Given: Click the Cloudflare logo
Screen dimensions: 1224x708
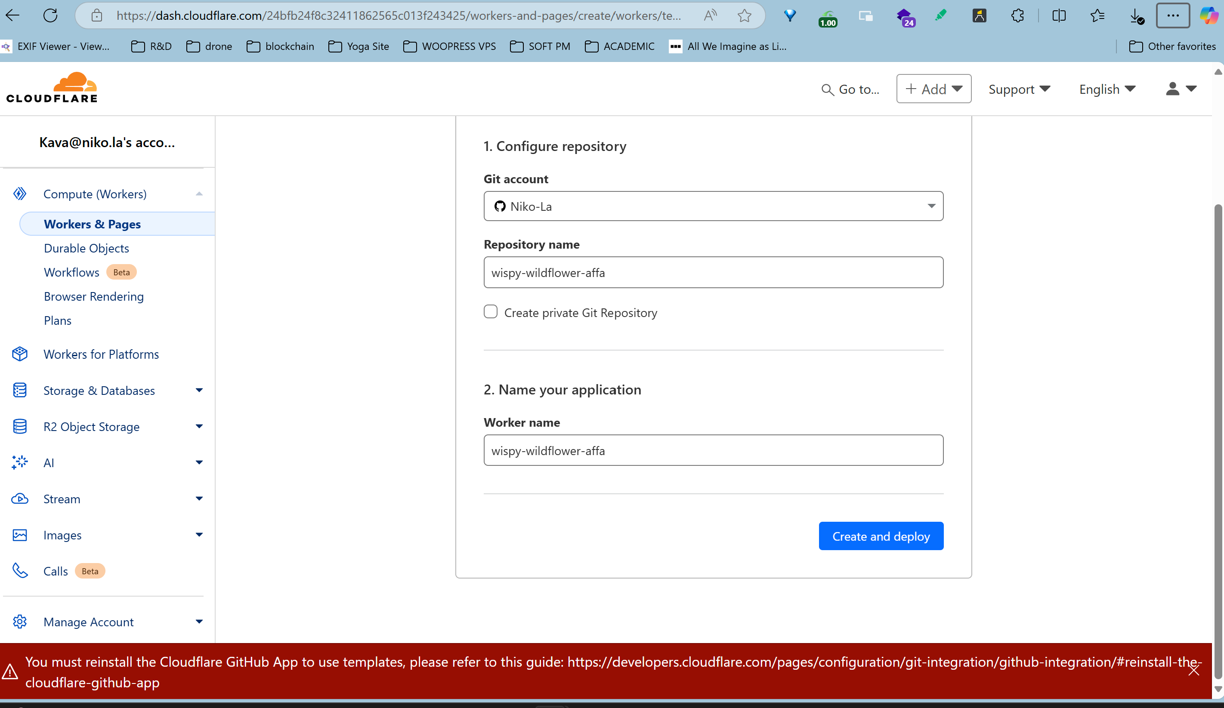Looking at the screenshot, I should 52,88.
